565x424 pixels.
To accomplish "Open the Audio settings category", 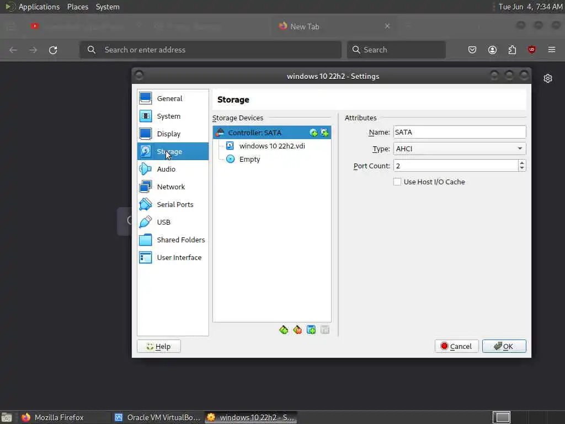I will (x=173, y=169).
